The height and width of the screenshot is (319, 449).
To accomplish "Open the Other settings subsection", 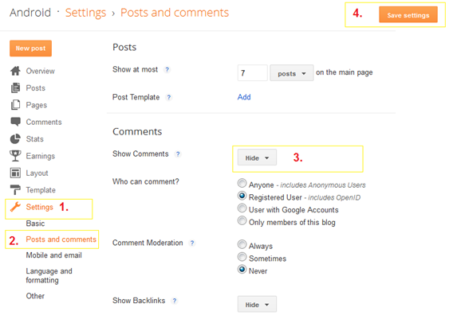I will tap(35, 296).
